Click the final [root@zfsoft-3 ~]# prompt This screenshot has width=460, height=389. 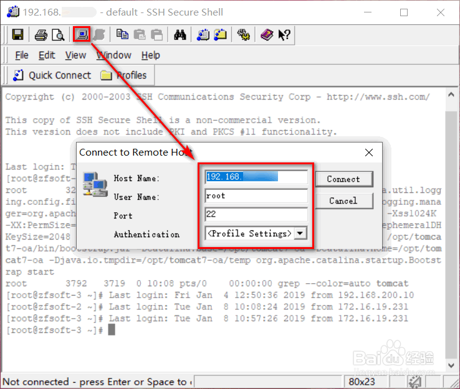tap(55, 330)
